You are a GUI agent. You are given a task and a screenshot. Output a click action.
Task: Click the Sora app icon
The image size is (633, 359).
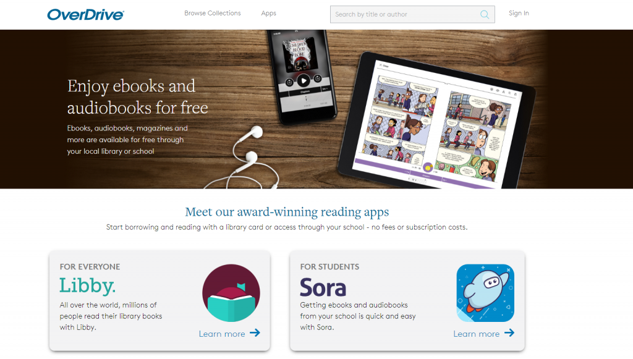click(x=485, y=293)
